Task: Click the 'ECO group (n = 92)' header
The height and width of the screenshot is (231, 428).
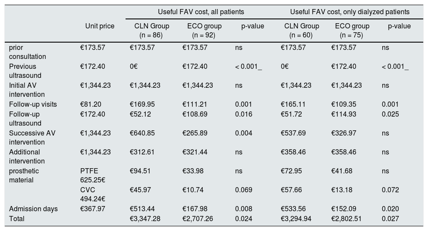Action: point(203,31)
